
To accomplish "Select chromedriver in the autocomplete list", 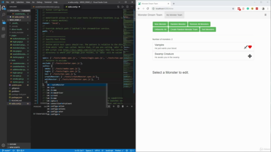I will 77,93.
